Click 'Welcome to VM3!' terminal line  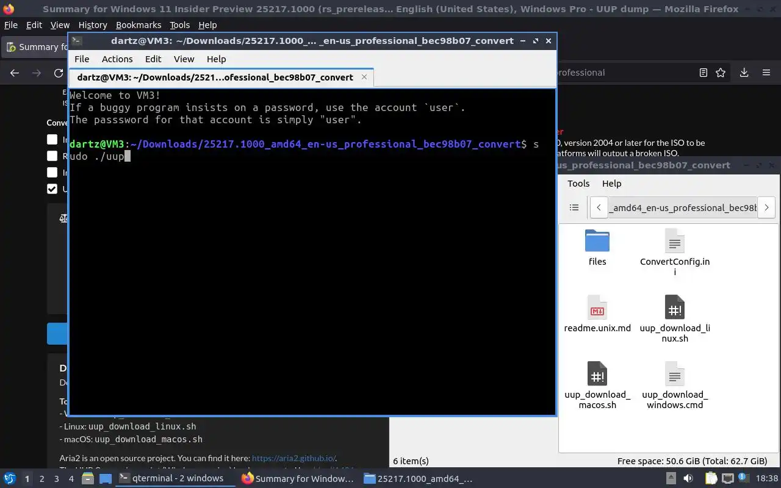tap(115, 95)
